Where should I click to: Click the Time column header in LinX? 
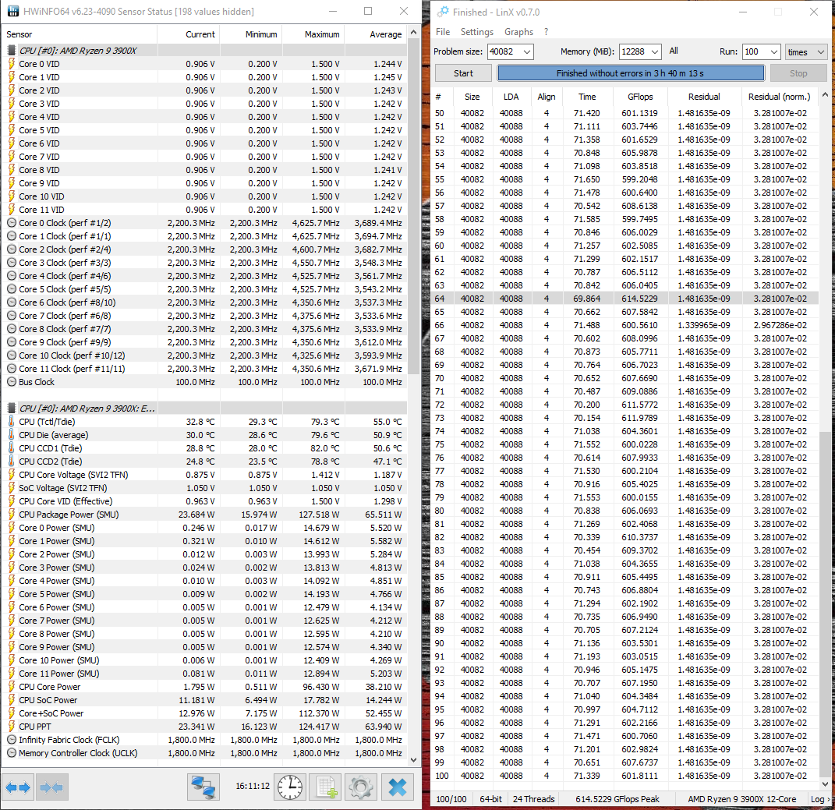point(587,97)
